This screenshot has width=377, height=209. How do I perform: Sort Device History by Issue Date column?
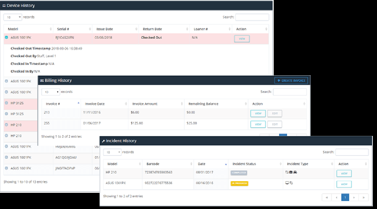click(115, 29)
